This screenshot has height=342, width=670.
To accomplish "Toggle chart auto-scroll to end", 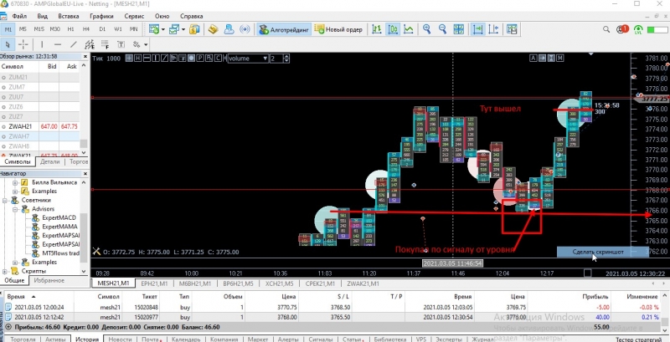I will pyautogui.click(x=477, y=29).
